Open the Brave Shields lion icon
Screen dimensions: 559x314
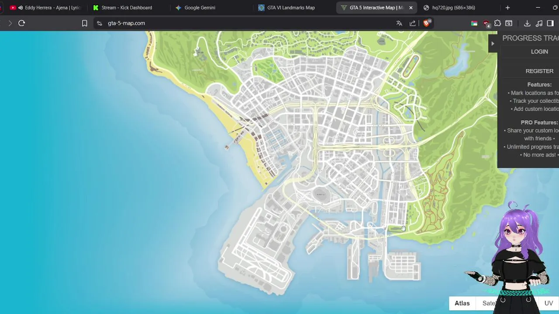[427, 23]
